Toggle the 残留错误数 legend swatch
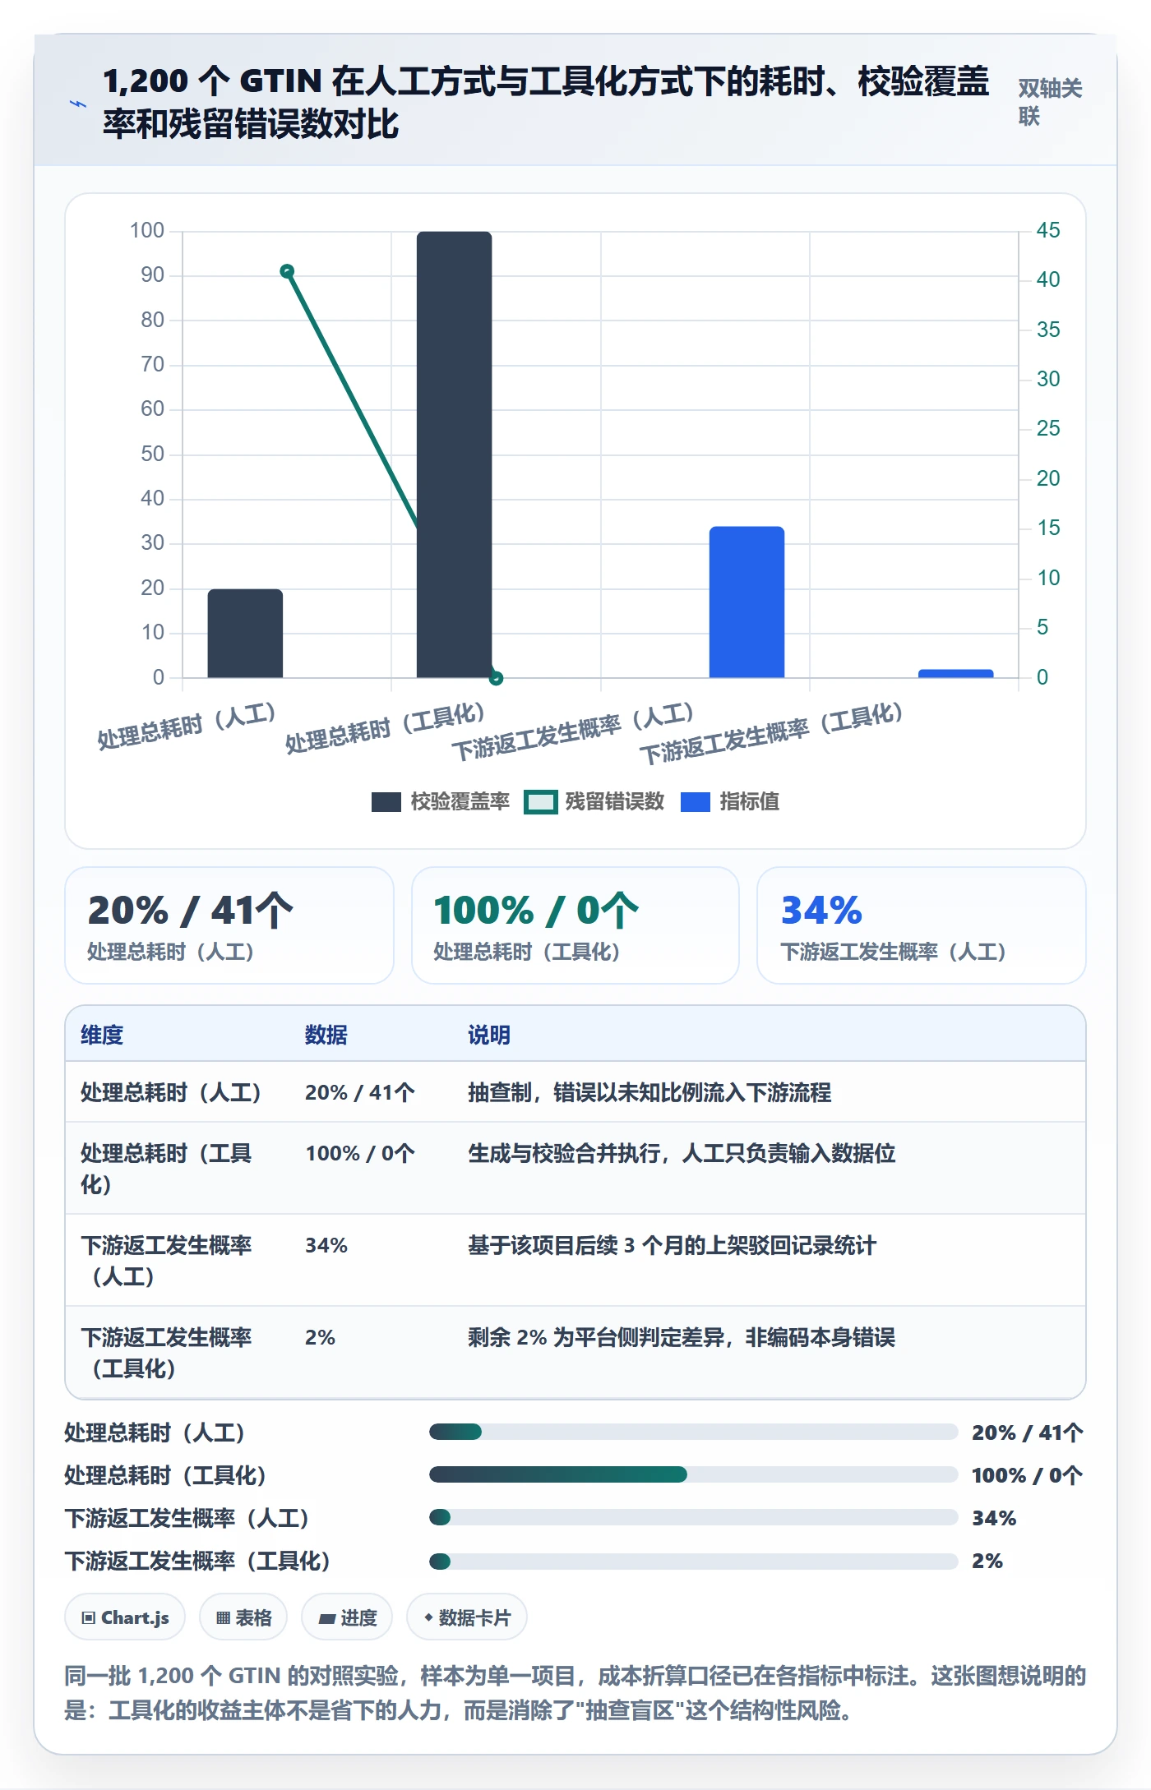This screenshot has height=1790, width=1151. [540, 801]
